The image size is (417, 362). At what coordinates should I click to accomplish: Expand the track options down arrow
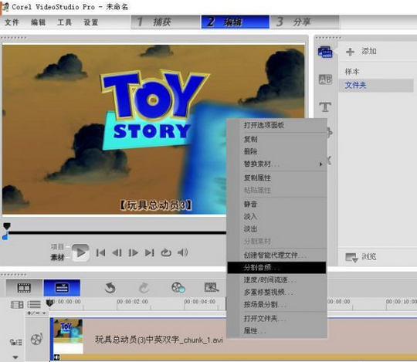coord(15,357)
